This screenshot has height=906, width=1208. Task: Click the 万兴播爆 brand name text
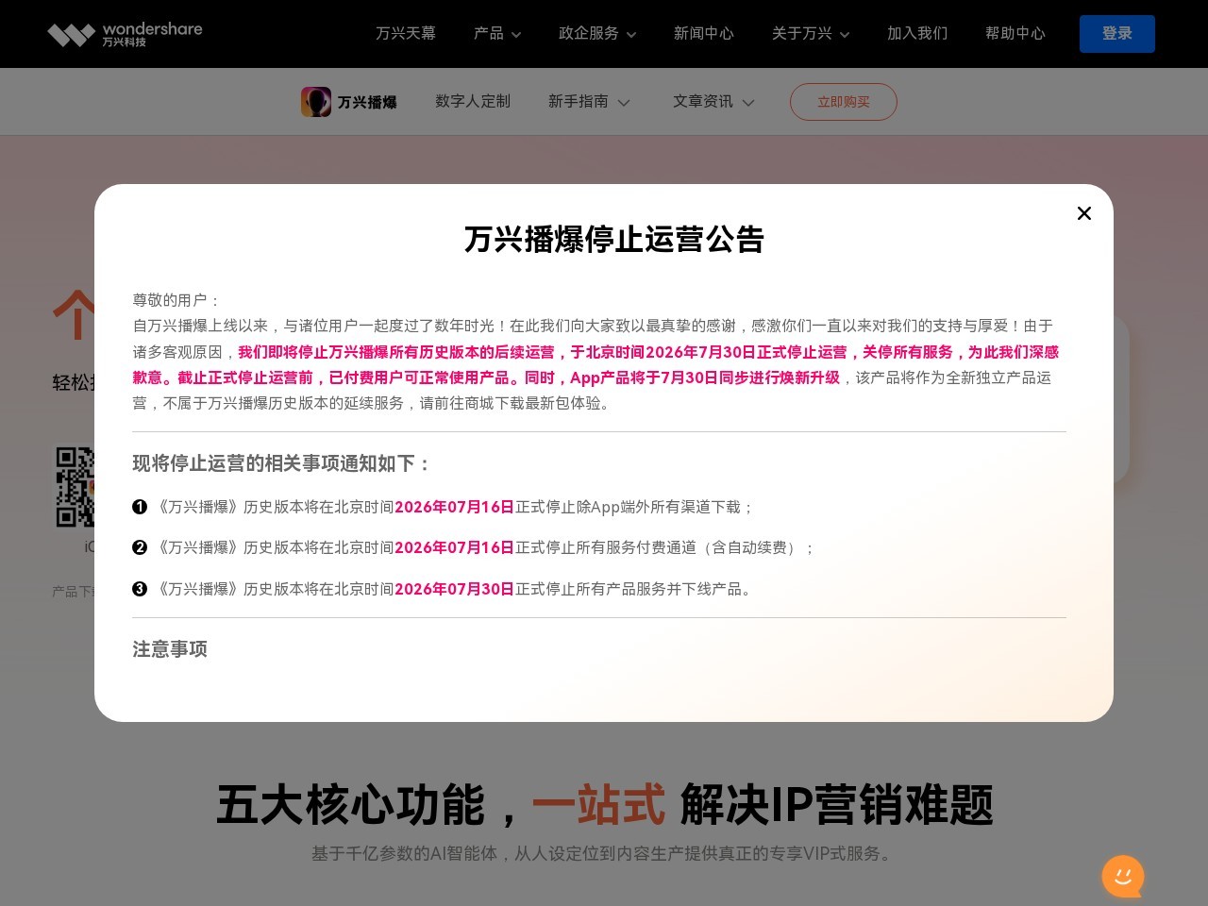[367, 102]
